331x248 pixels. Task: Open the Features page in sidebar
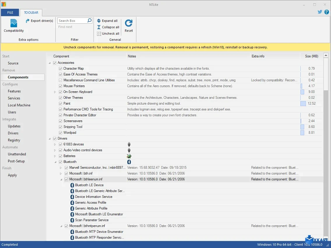(x=14, y=91)
